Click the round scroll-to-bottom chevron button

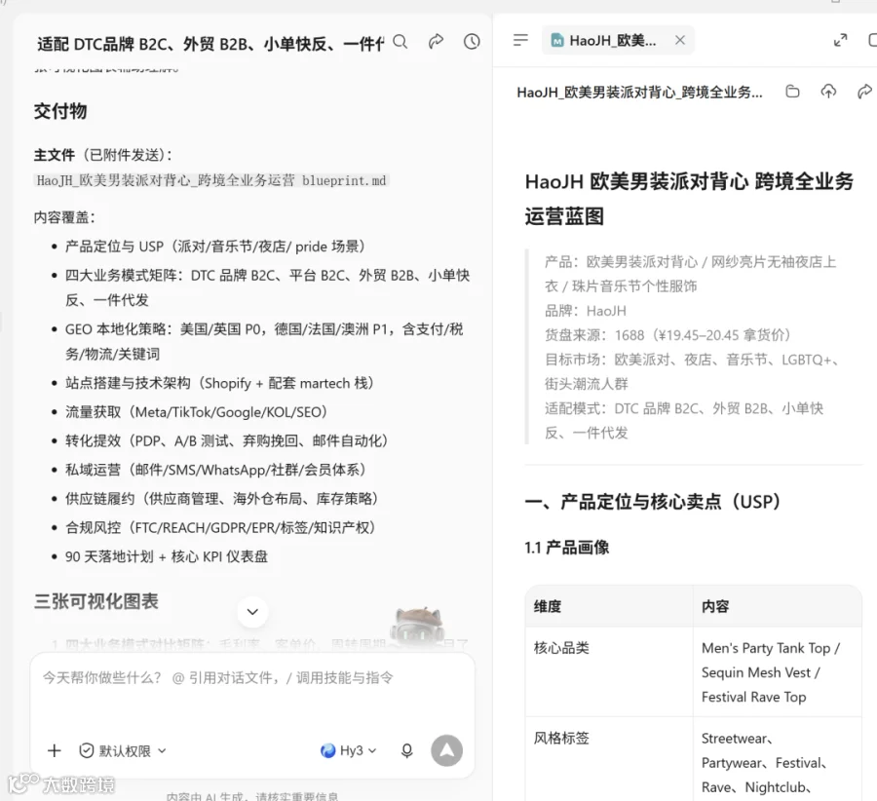[252, 611]
